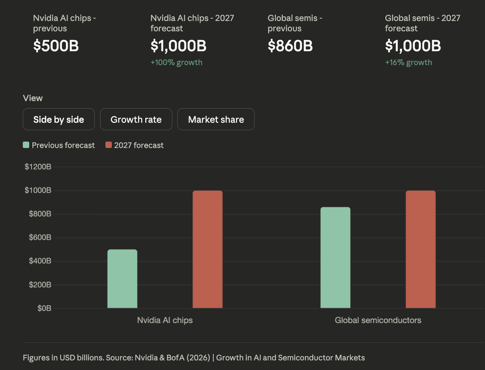Viewport: 485px width, 370px height.
Task: Click the Global semiconductors axis label
Action: pyautogui.click(x=378, y=320)
